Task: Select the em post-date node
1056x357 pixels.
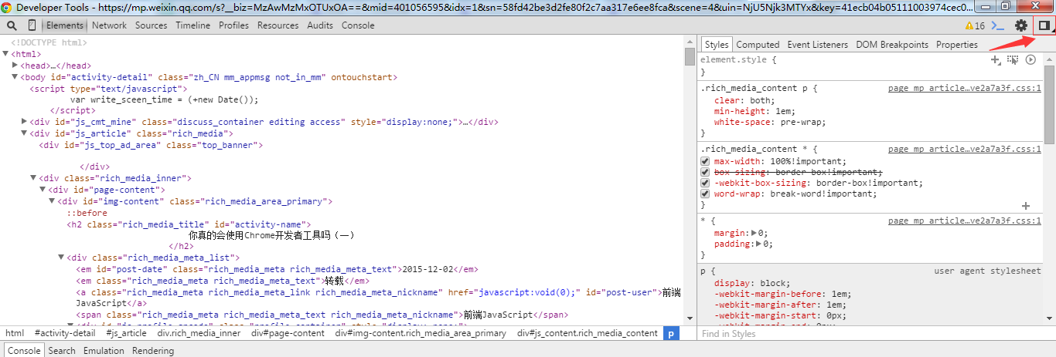Action: click(x=277, y=269)
